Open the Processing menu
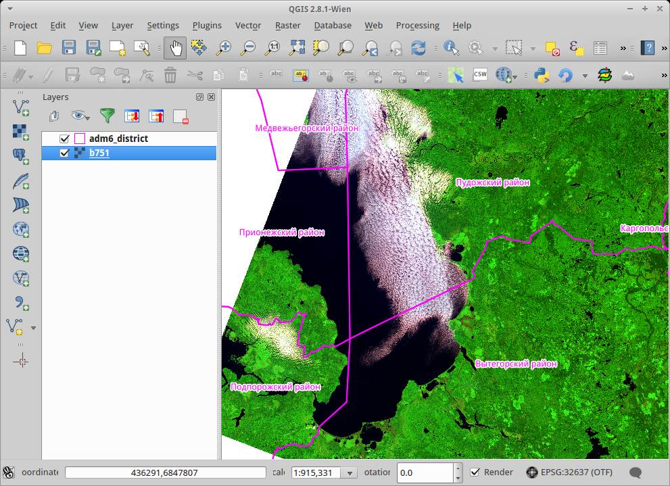This screenshot has width=670, height=486. [417, 25]
